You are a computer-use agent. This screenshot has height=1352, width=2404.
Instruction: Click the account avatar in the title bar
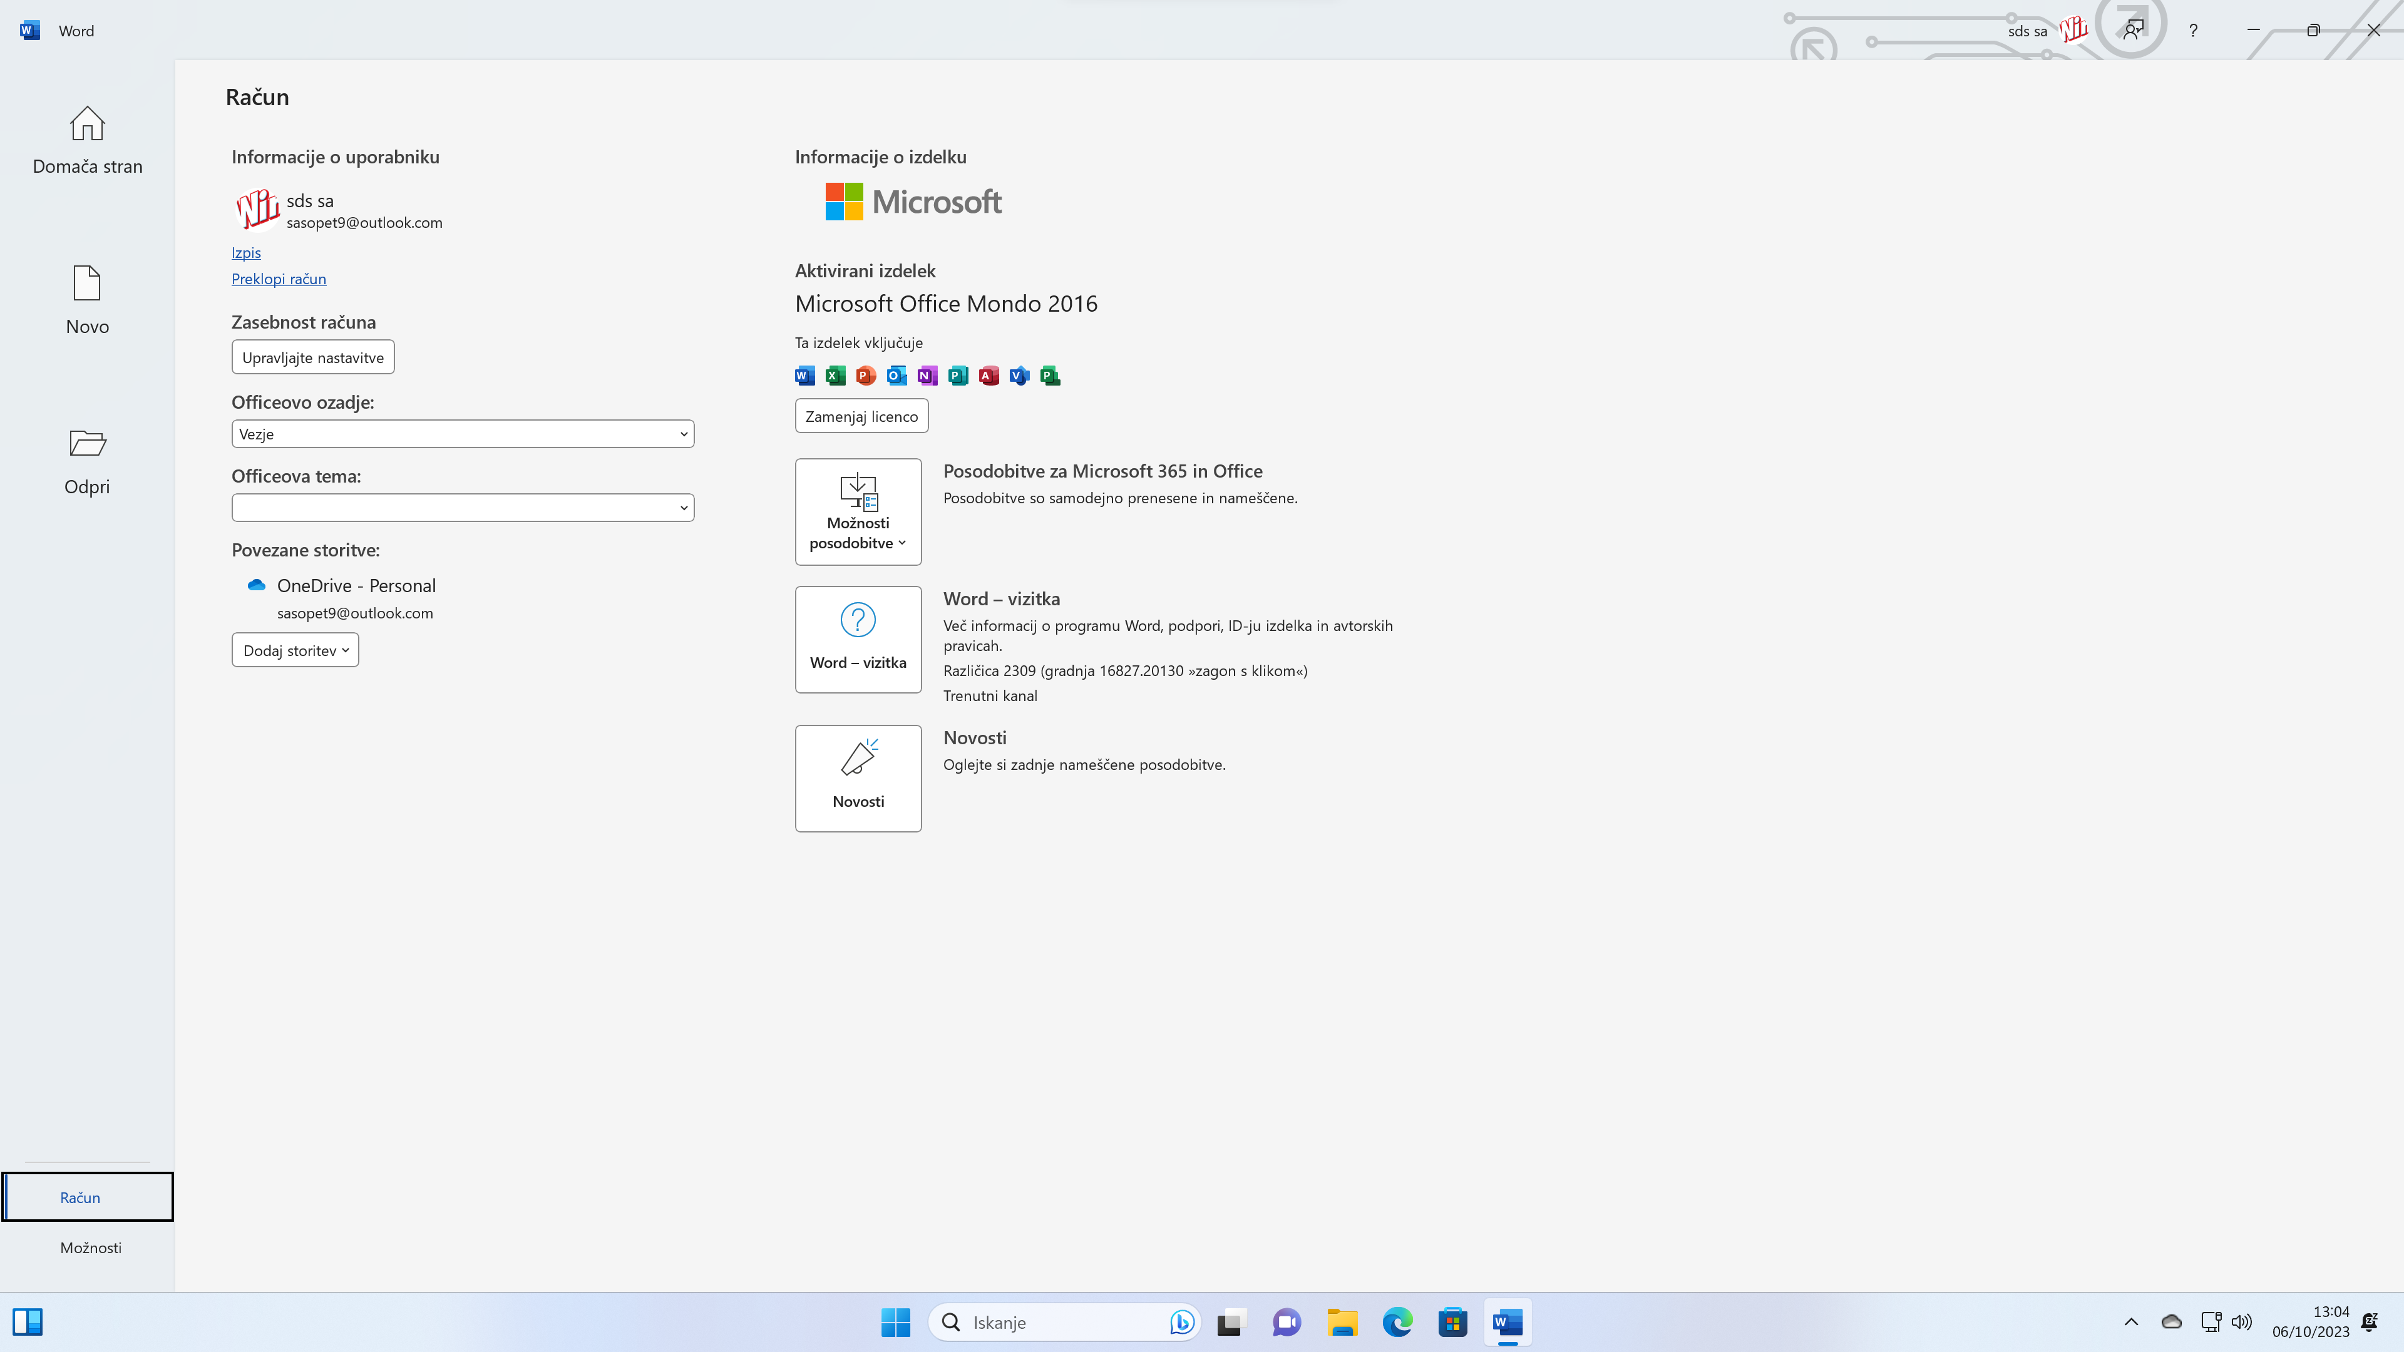point(2073,30)
